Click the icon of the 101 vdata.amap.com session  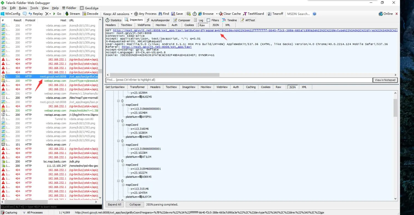tap(3, 145)
